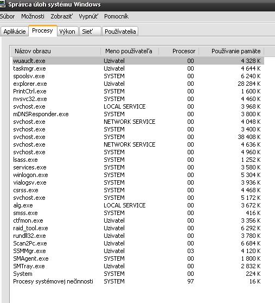Select Procesy systémovej nečinnosti row
Viewport: 275px width, 303px height.
pyautogui.click(x=138, y=281)
